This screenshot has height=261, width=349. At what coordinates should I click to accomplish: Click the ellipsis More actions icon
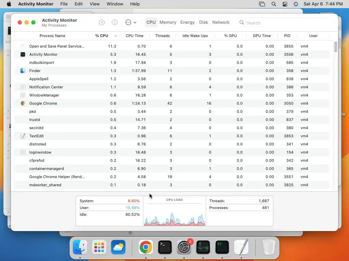[x=128, y=22]
